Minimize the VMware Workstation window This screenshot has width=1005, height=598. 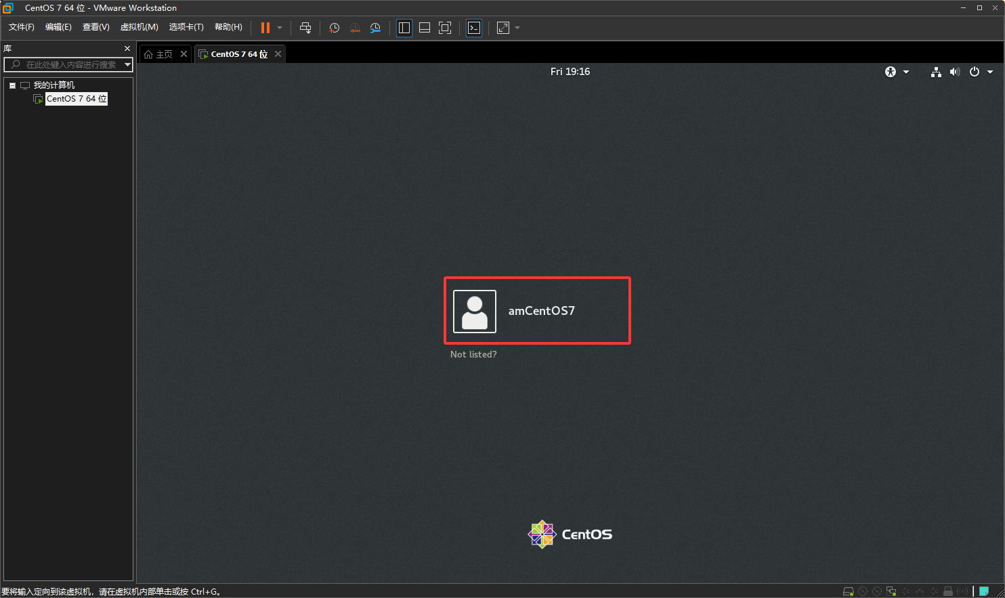[x=963, y=8]
